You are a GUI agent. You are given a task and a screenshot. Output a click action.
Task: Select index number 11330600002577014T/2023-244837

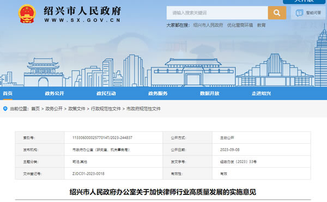point(102,138)
